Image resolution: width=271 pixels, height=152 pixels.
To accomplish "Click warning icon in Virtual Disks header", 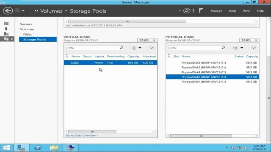I will [x=67, y=56].
